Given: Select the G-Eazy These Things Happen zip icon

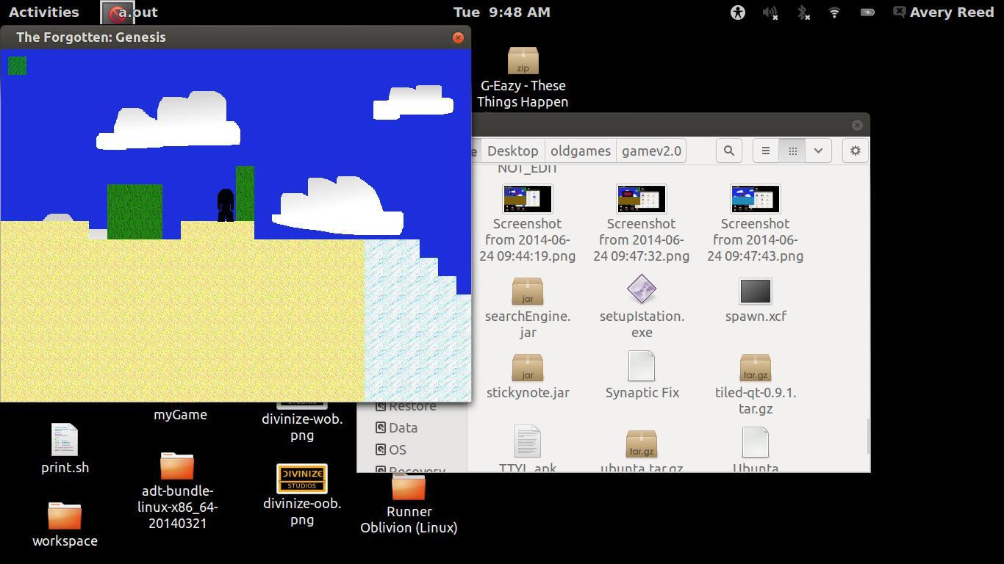Looking at the screenshot, I should tap(523, 60).
